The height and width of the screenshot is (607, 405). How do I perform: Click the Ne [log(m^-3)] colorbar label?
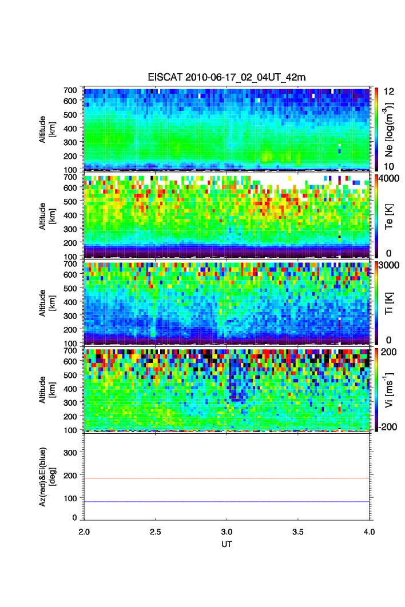click(x=391, y=129)
